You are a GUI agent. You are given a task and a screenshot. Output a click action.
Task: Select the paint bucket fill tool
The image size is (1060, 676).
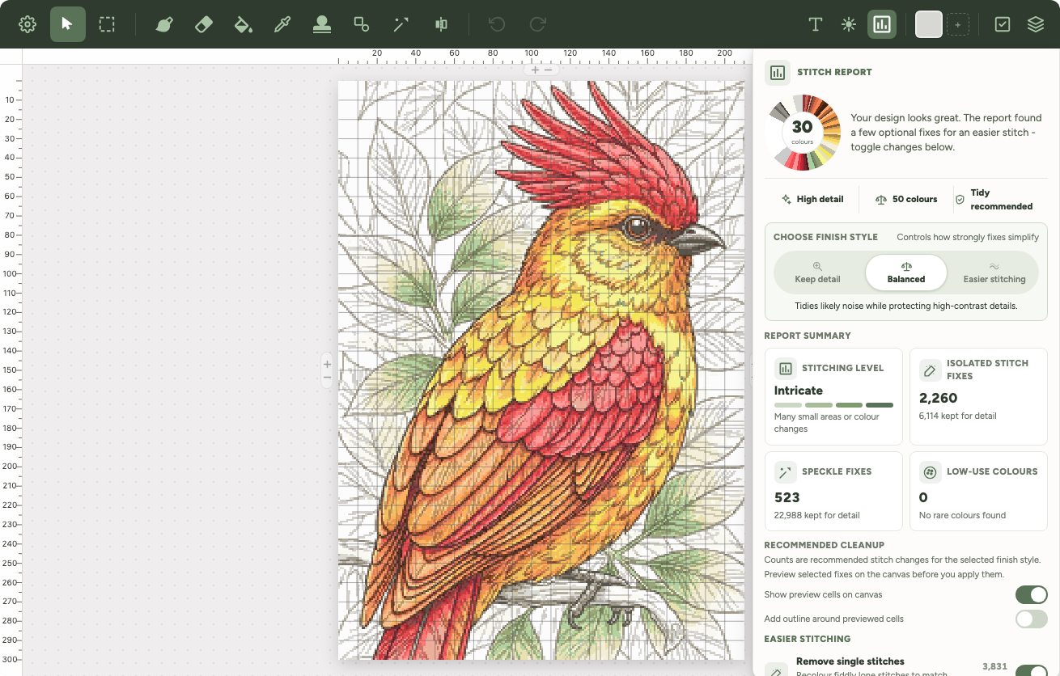point(243,24)
